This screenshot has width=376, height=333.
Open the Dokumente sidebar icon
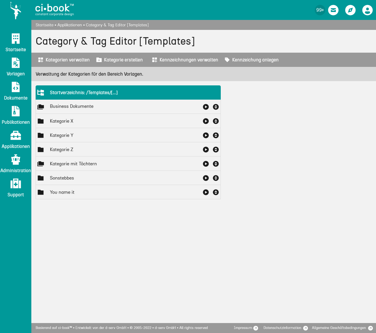[16, 87]
